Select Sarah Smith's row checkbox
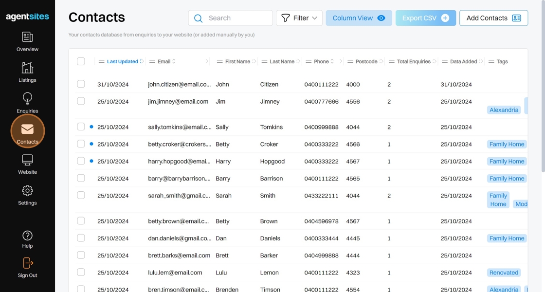545x292 pixels. coord(81,195)
